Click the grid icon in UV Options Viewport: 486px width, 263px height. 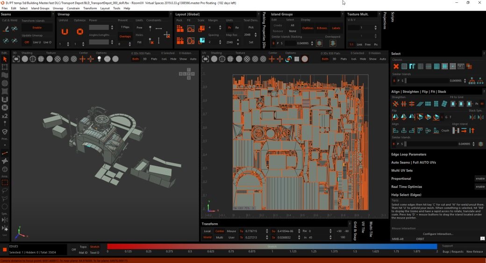297,59
